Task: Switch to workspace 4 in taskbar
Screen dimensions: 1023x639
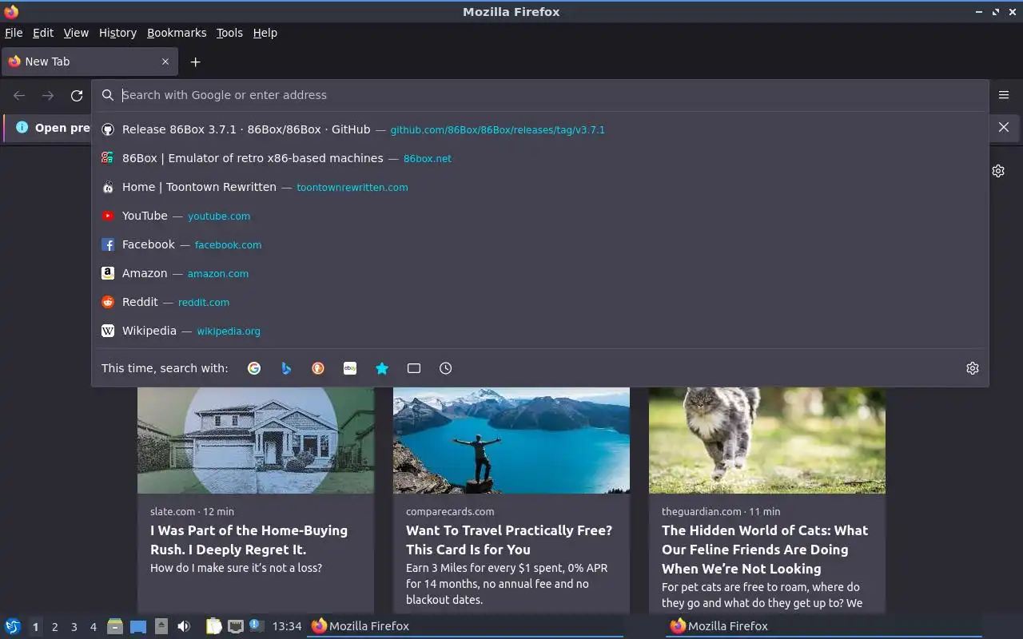Action: click(93, 627)
